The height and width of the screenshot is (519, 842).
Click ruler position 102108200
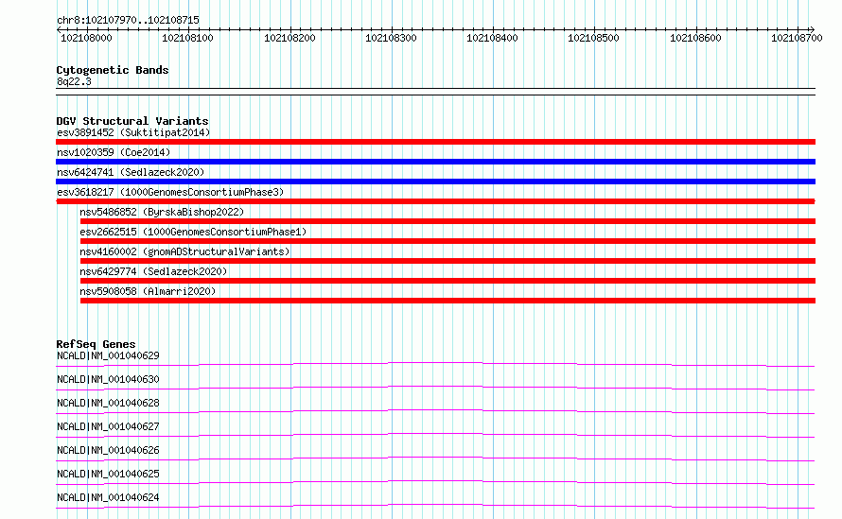pos(289,38)
